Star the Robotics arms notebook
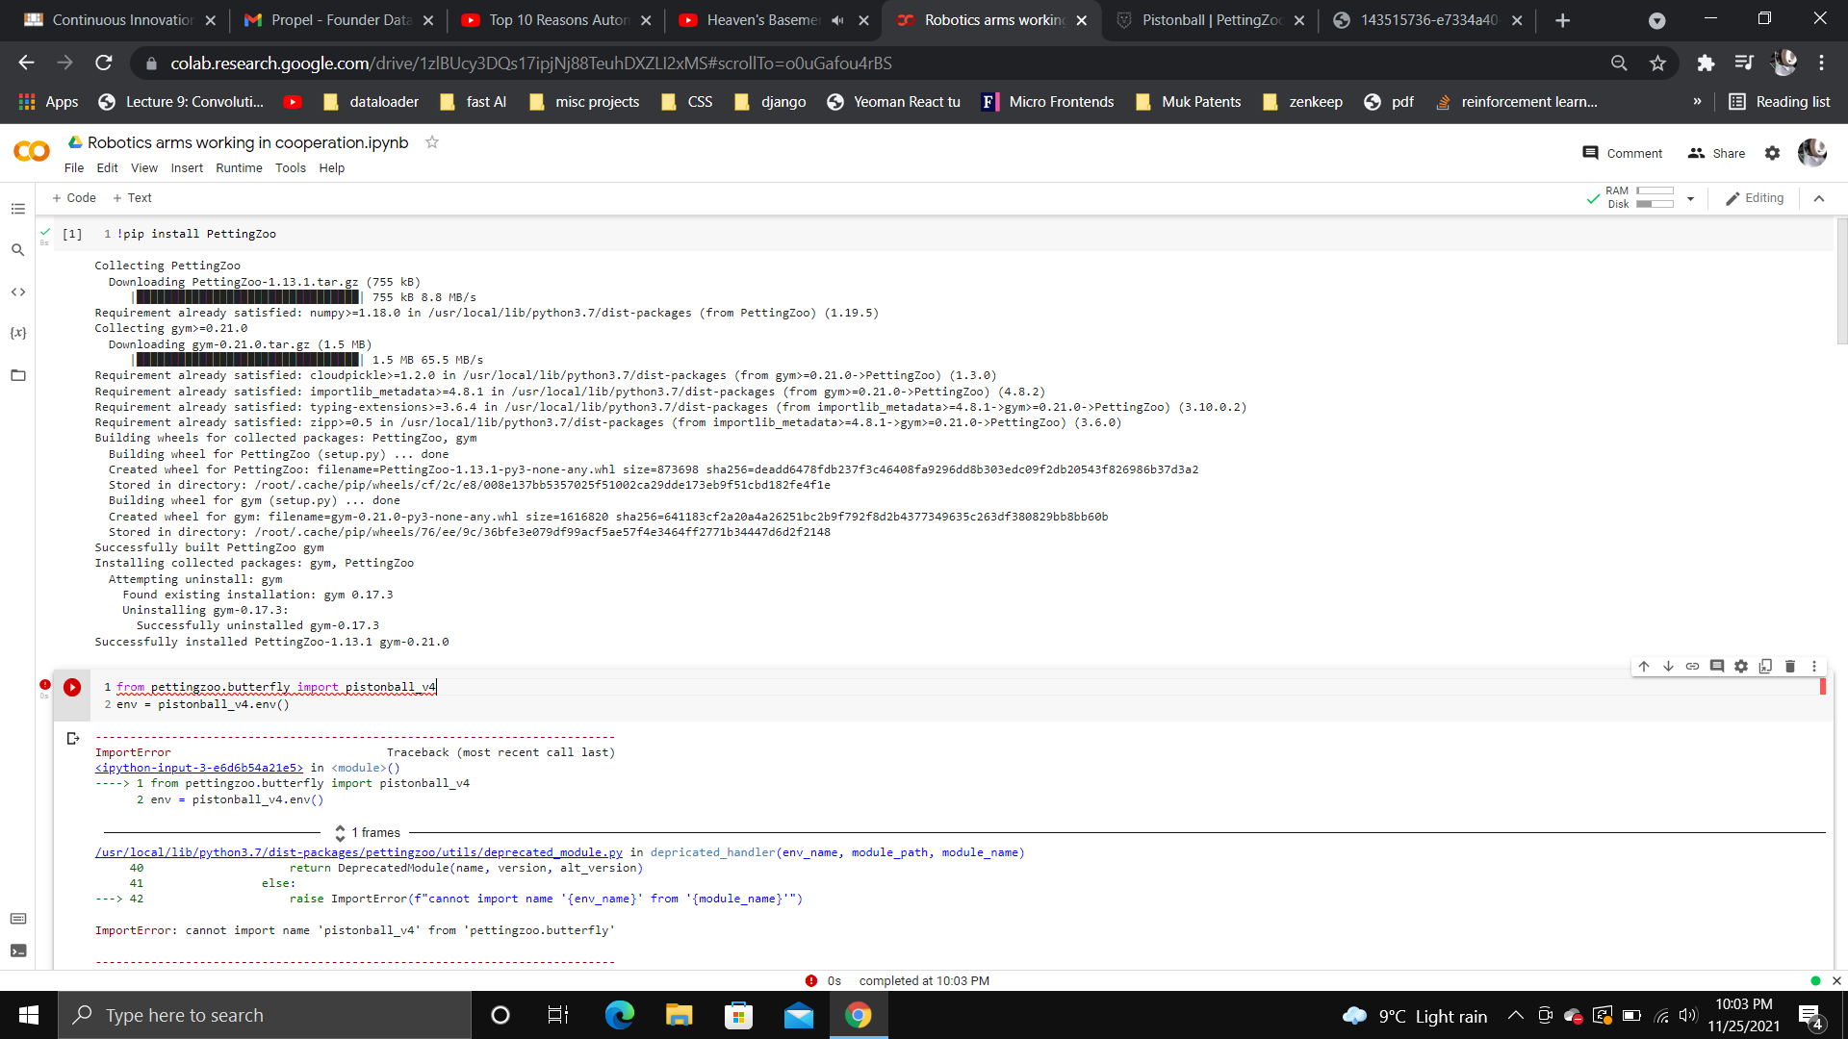This screenshot has width=1848, height=1039. (431, 141)
